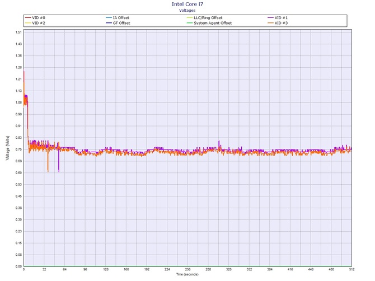This screenshot has height=281, width=375.
Task: Click the 0.75 value on voltage axis
Action: [x=18, y=149]
